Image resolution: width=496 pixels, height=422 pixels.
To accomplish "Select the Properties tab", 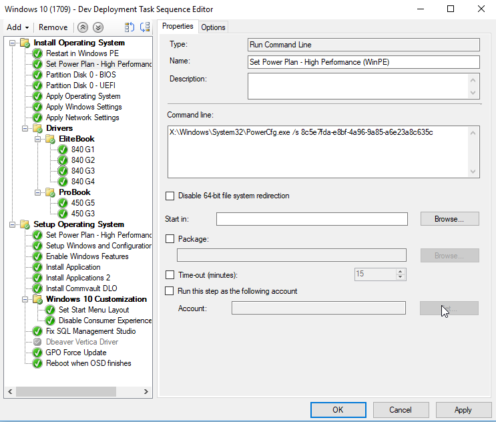I will tap(178, 26).
